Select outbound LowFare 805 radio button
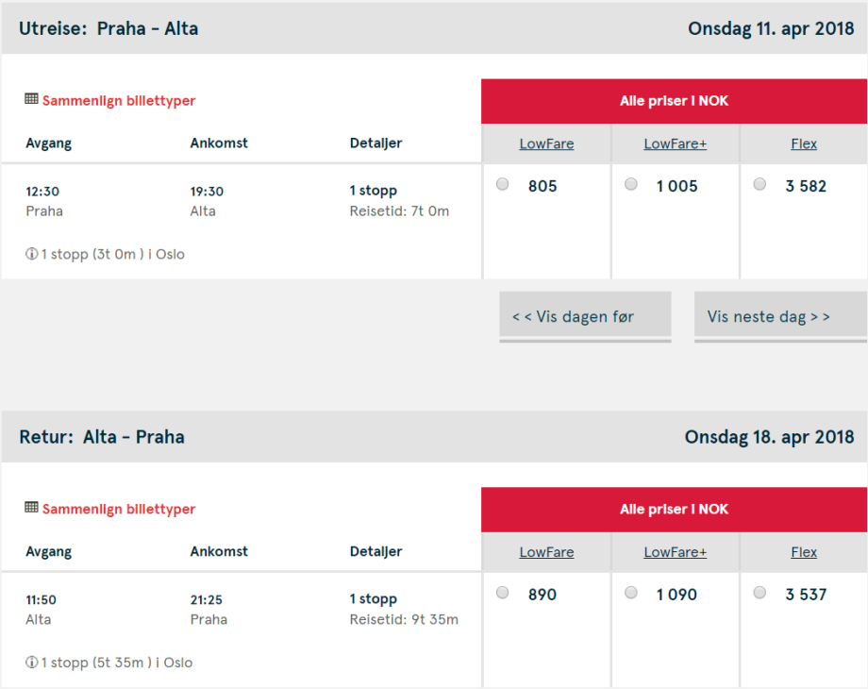Image resolution: width=868 pixels, height=689 pixels. (503, 185)
